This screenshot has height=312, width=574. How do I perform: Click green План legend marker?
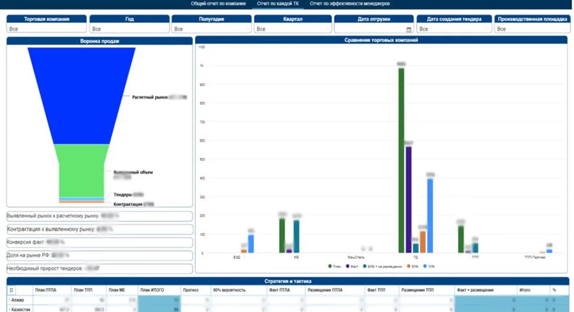pyautogui.click(x=330, y=266)
